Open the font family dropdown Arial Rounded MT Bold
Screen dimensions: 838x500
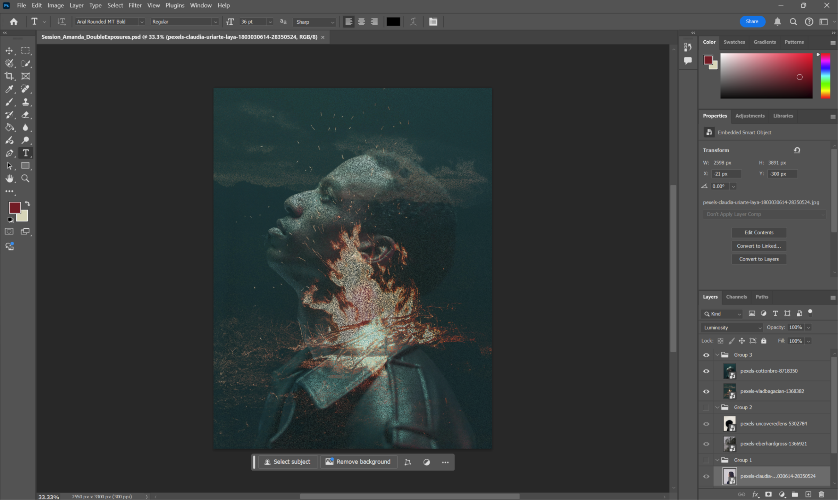(x=110, y=22)
